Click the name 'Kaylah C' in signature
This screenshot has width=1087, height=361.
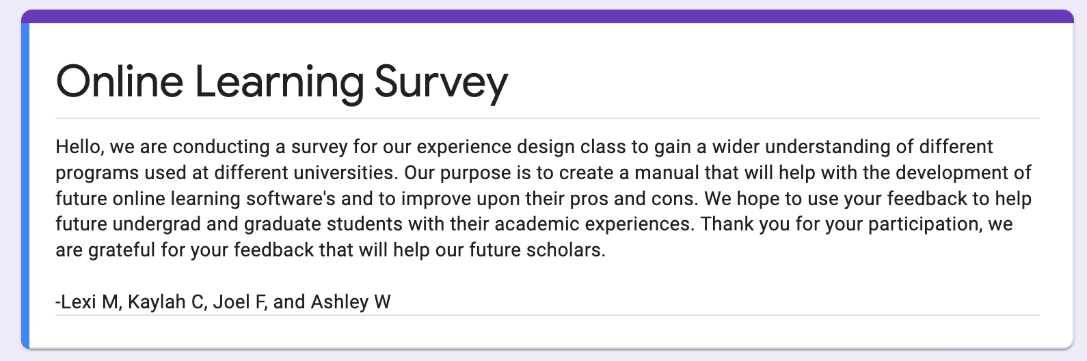click(x=166, y=302)
